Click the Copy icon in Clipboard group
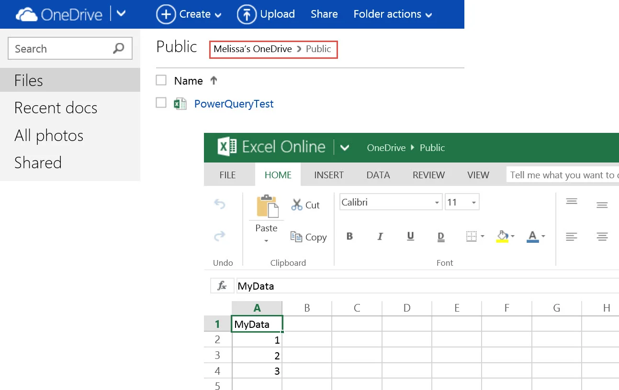 tap(296, 236)
